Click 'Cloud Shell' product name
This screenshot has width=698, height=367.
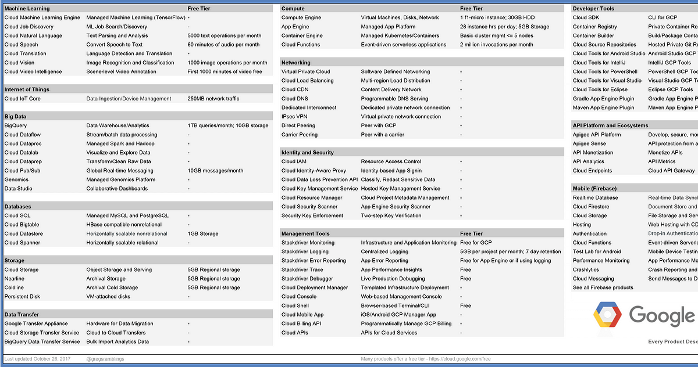point(295,305)
